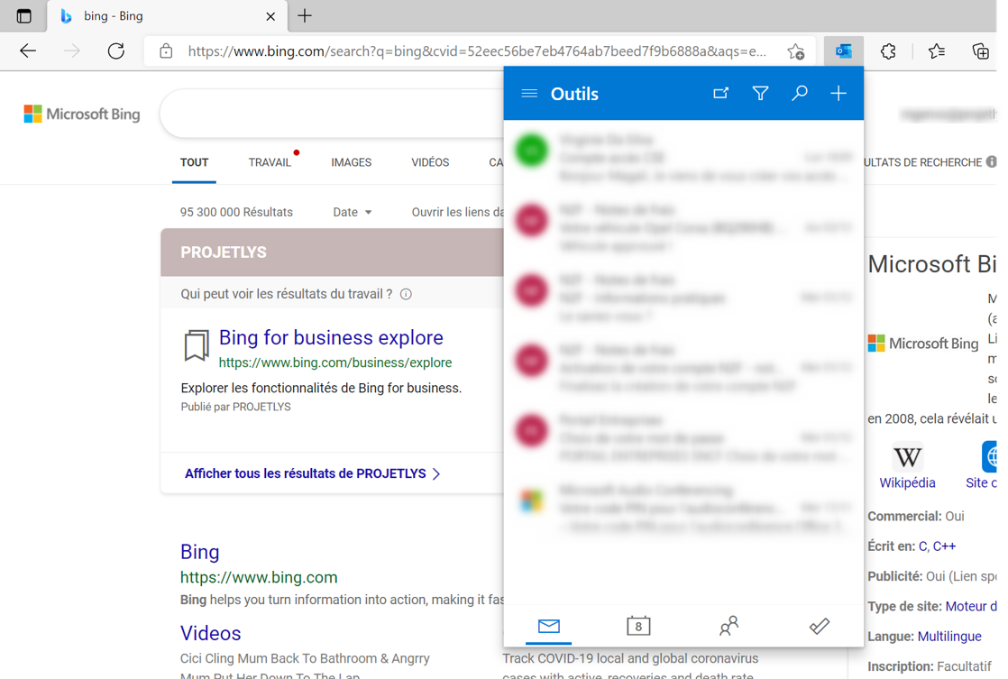Open the People contacts view
This screenshot has height=679, width=1008.
(x=729, y=626)
